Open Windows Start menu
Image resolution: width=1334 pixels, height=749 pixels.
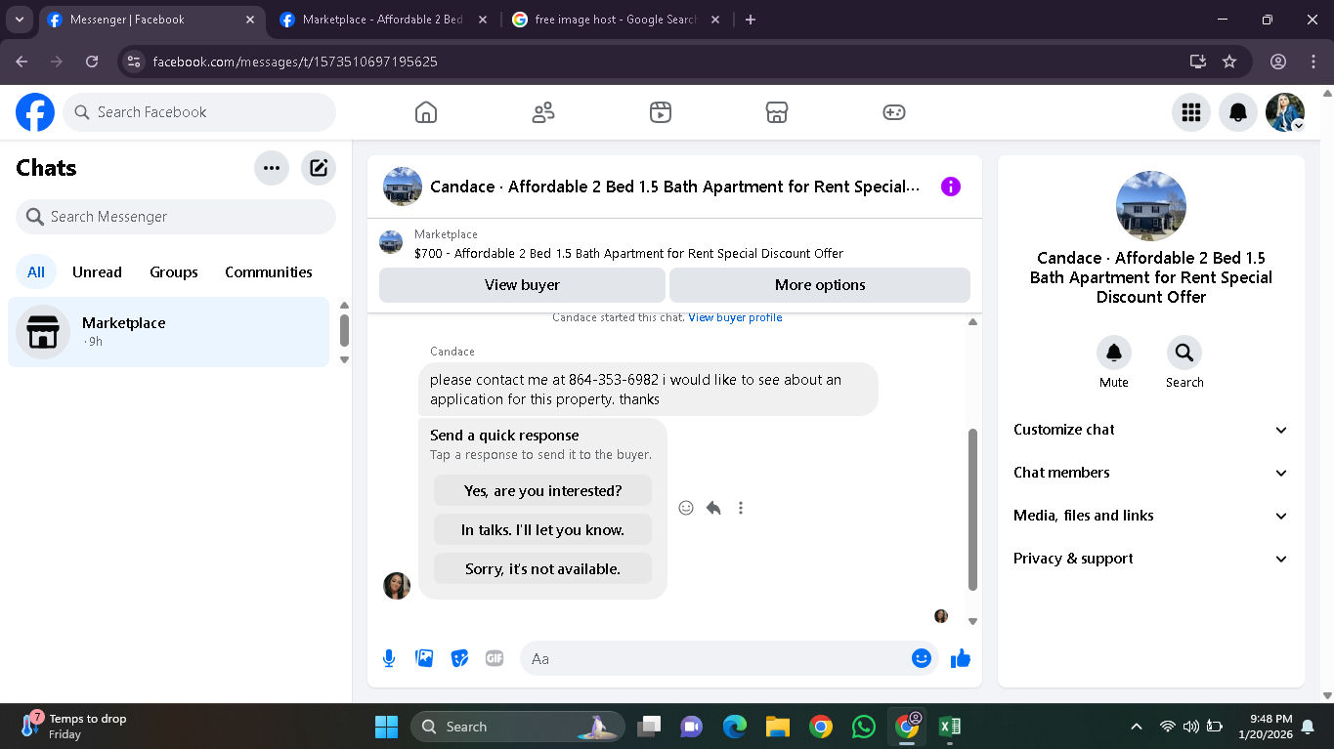386,727
